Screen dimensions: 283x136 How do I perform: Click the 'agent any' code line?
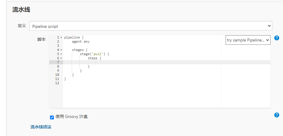click(x=81, y=42)
